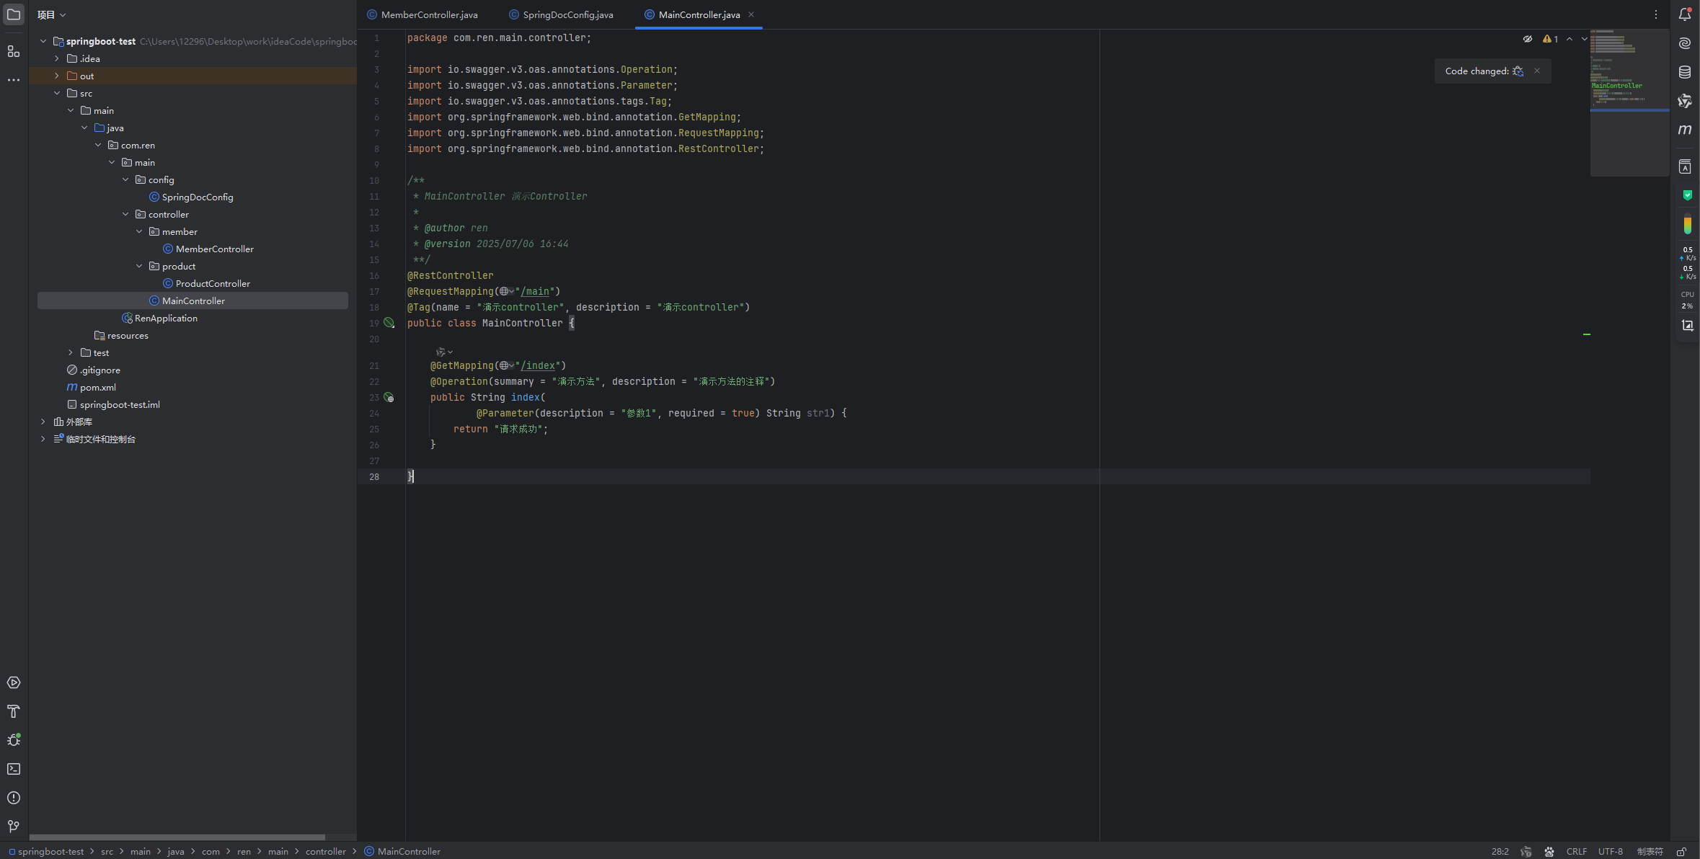Toggle the read-only lock icon in status bar
The width and height of the screenshot is (1700, 859).
tap(1681, 852)
